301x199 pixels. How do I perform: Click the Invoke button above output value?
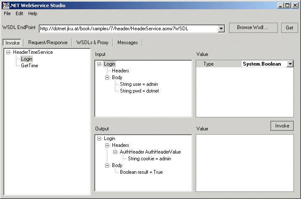(282, 126)
